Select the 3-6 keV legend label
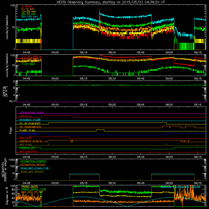 27,6
